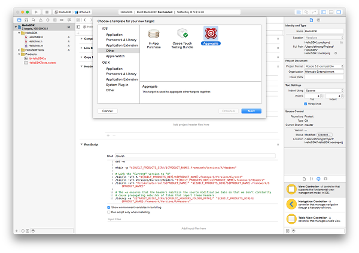Open the Find navigator magnifier
The image size is (359, 253).
(34, 20)
